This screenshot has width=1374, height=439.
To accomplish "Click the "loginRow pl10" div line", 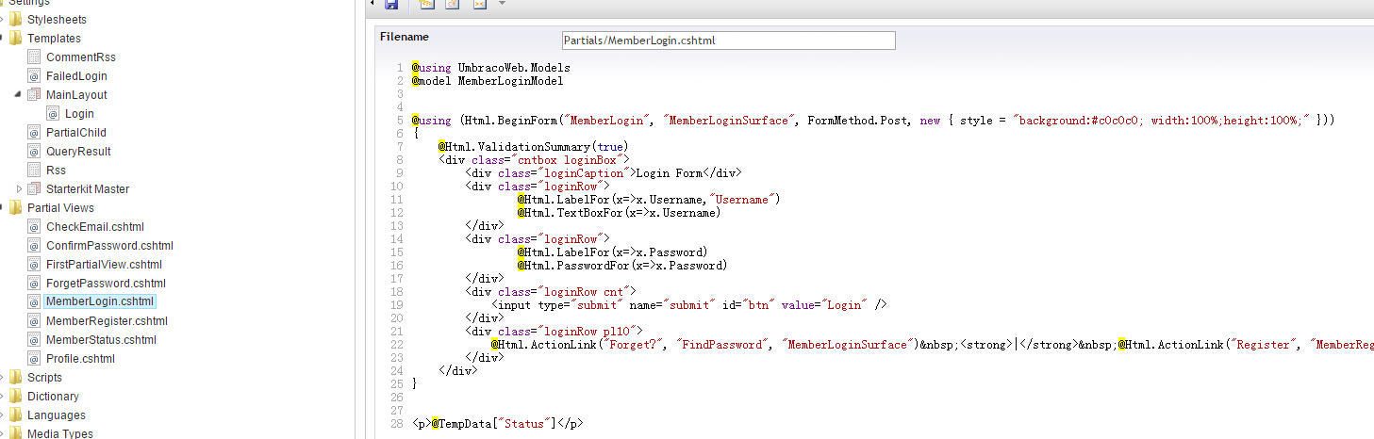I will tap(554, 332).
